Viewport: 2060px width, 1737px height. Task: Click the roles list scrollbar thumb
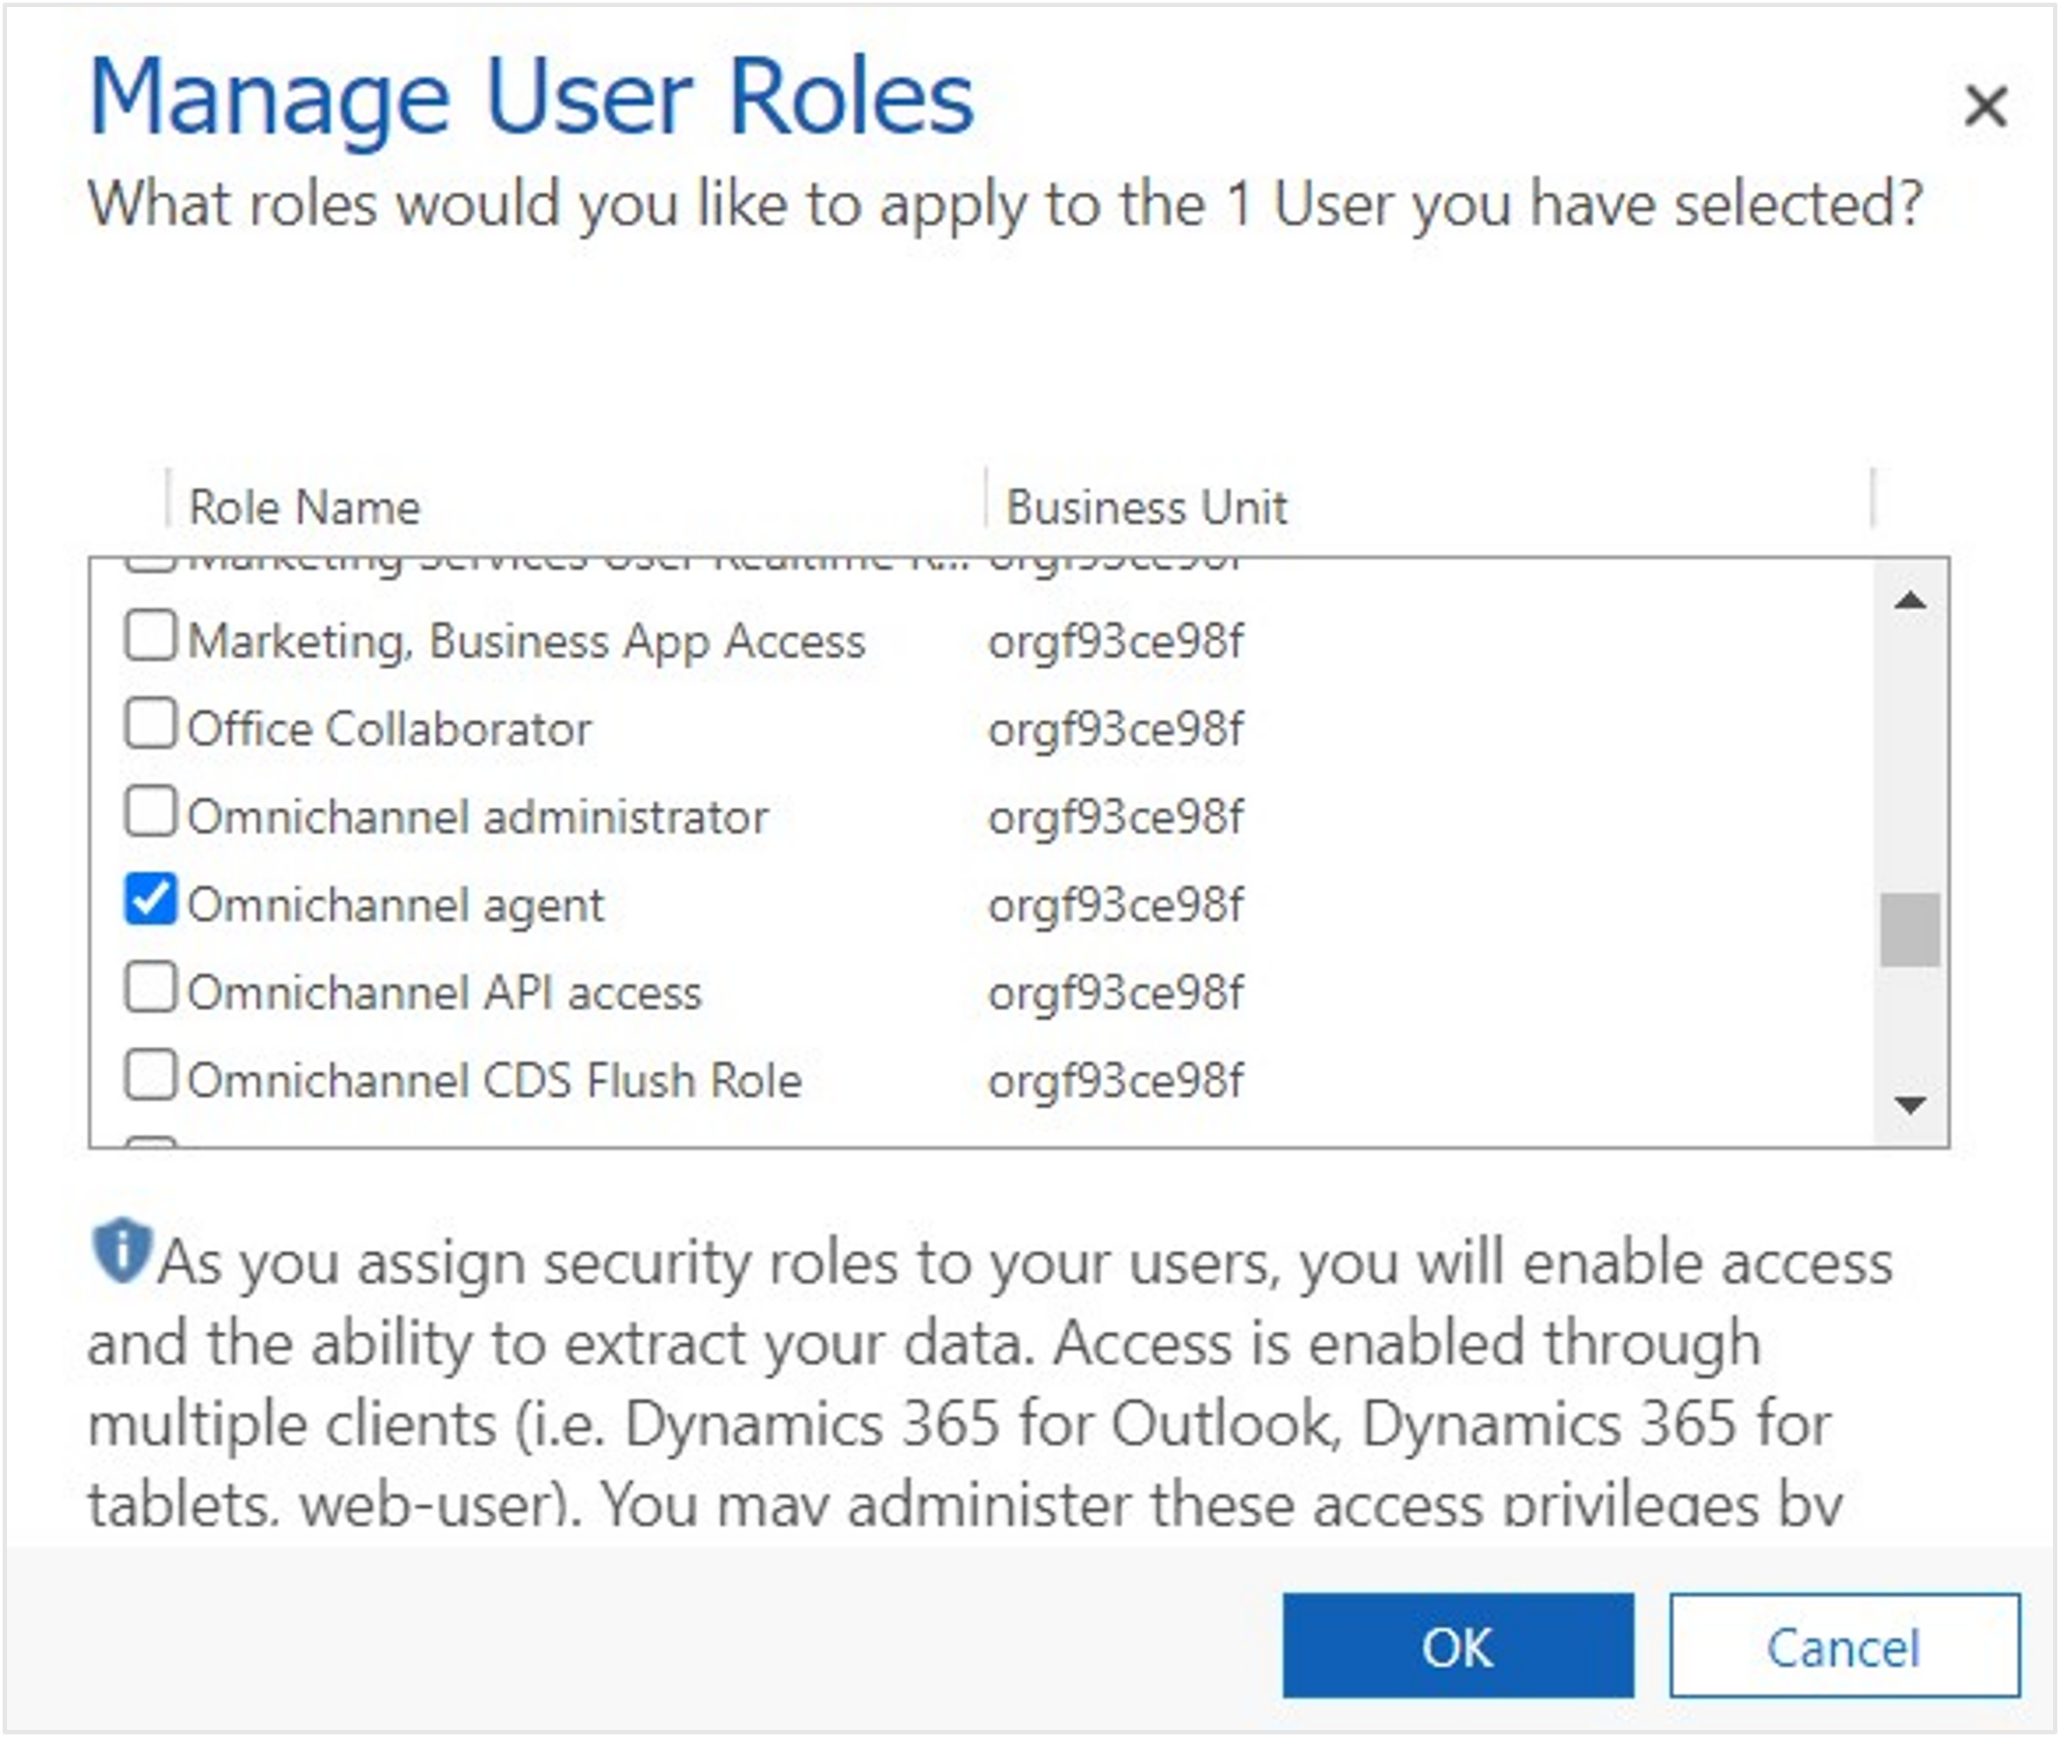tap(1910, 929)
